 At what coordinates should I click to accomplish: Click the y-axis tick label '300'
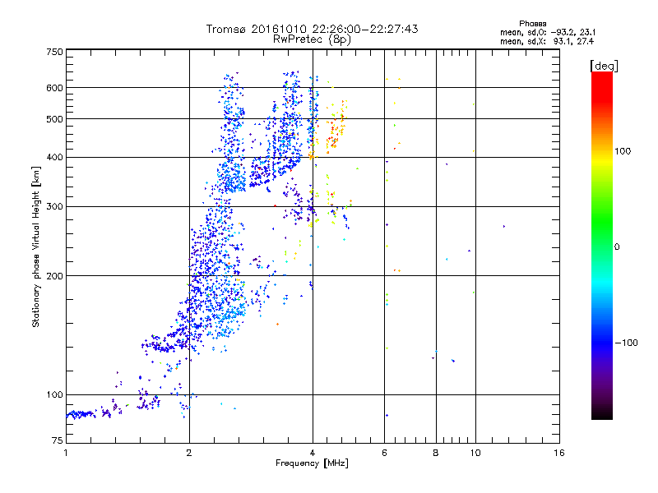pyautogui.click(x=54, y=206)
